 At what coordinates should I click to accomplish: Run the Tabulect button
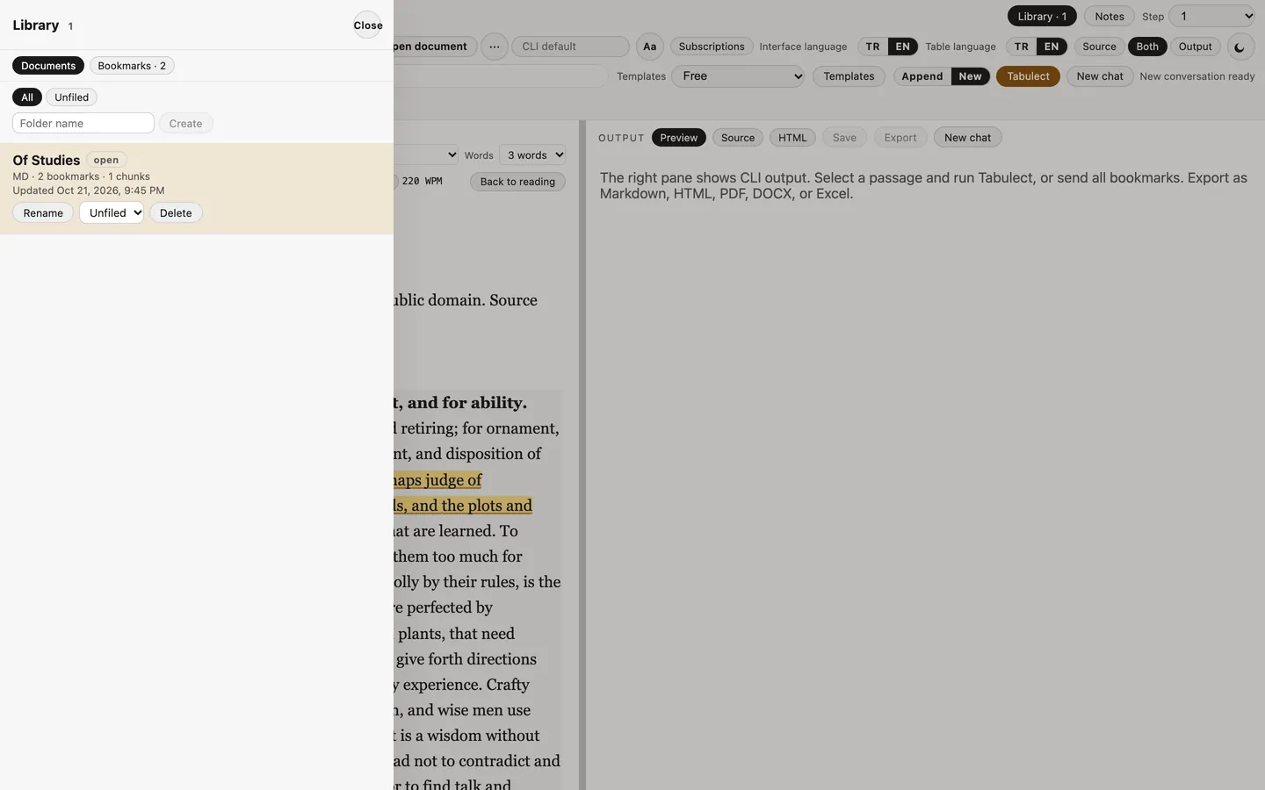coord(1028,76)
